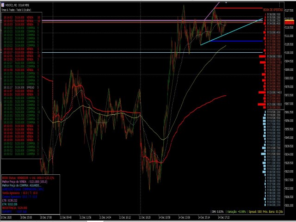Image resolution: width=296 pixels, height=222 pixels.
Task: Click the Venda Agressora info line
Action: pyautogui.click(x=20, y=193)
